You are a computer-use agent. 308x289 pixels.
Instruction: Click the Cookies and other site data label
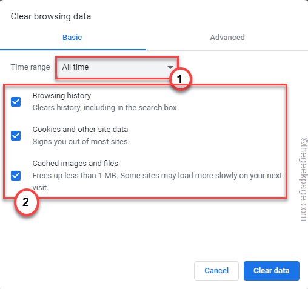[x=80, y=130]
